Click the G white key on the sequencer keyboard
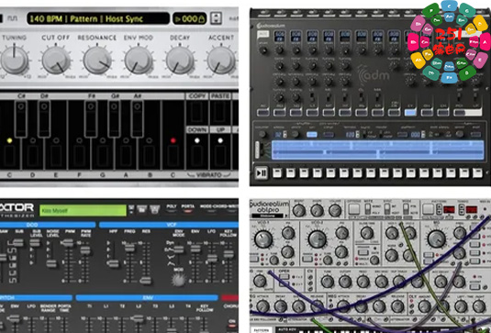 [103, 153]
